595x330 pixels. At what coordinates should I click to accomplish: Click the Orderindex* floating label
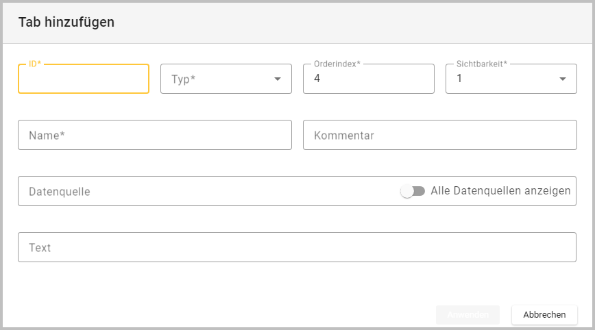(x=337, y=64)
